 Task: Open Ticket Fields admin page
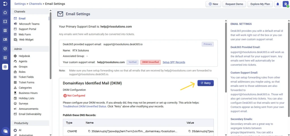pos(26,77)
